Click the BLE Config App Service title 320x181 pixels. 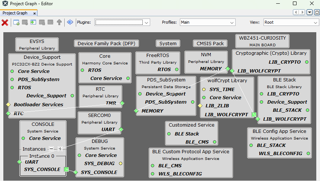click(279, 131)
